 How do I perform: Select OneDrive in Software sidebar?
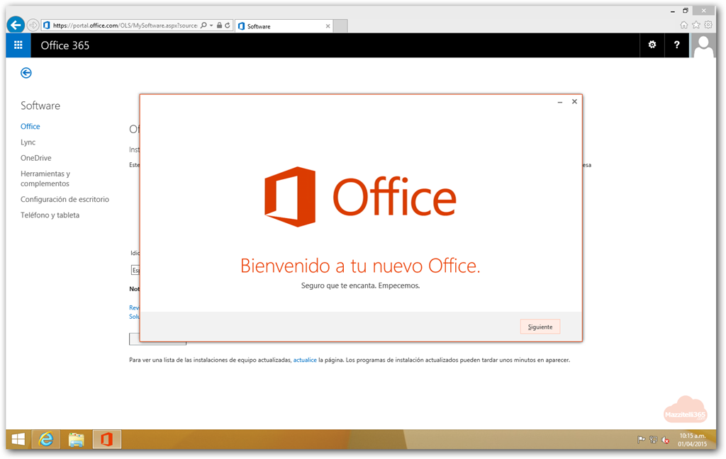point(35,158)
